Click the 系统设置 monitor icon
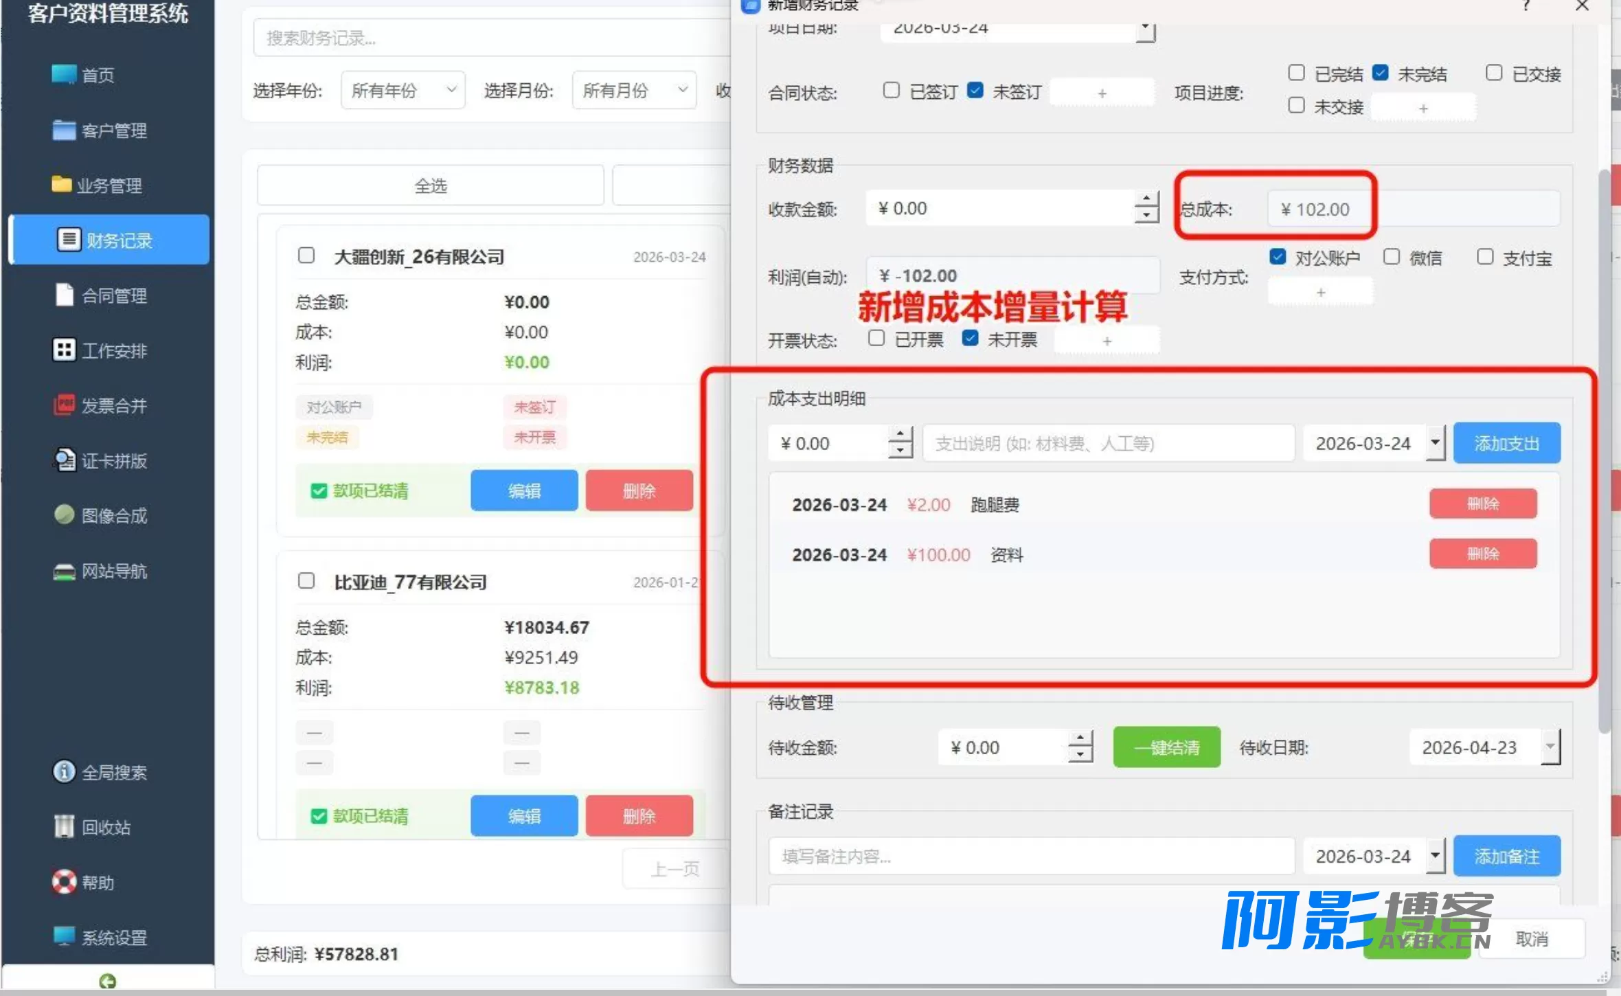This screenshot has width=1621, height=996. pos(64,936)
